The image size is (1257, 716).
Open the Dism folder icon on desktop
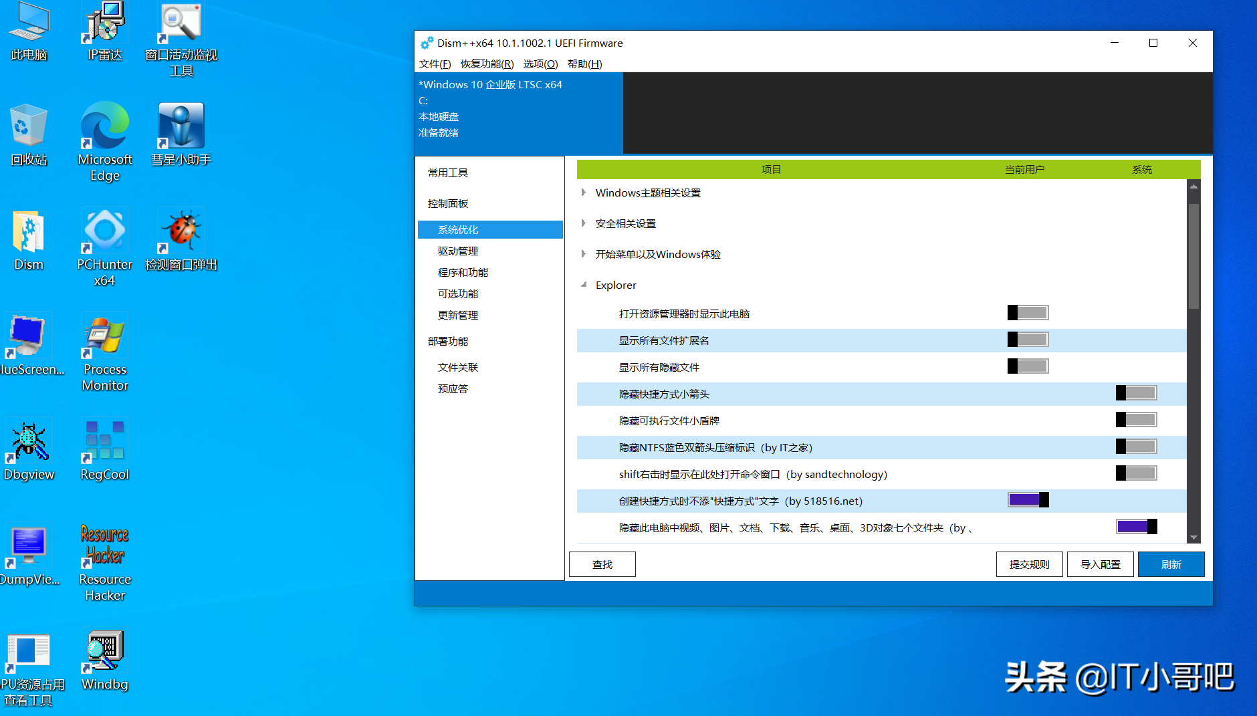(x=29, y=240)
